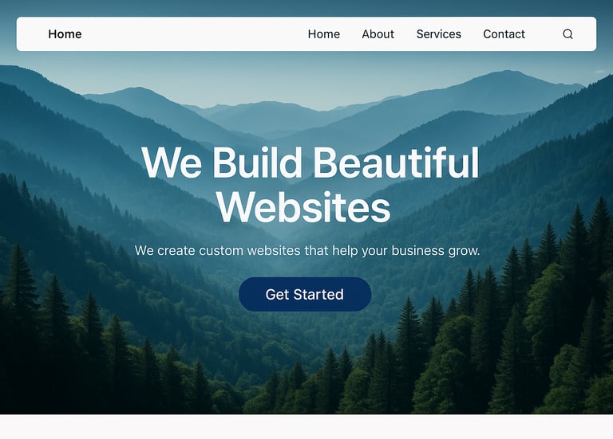613x439 pixels.
Task: Click the word business in the tagline
Action: point(418,250)
